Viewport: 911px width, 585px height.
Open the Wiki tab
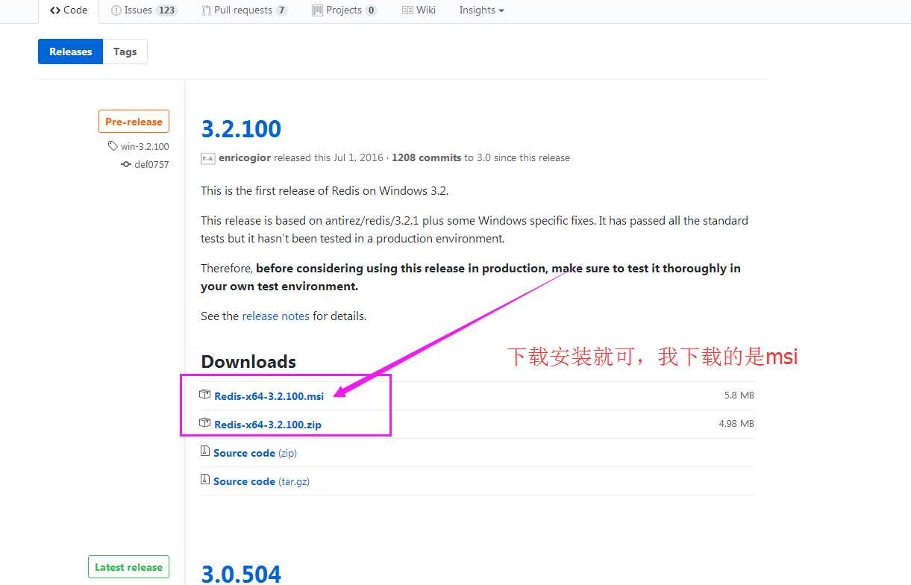tap(419, 10)
